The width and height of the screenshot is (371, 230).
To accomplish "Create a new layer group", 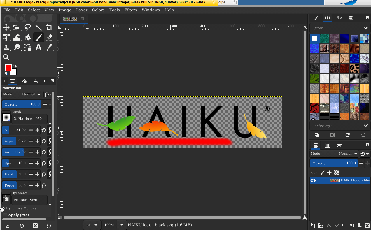I will [321, 225].
